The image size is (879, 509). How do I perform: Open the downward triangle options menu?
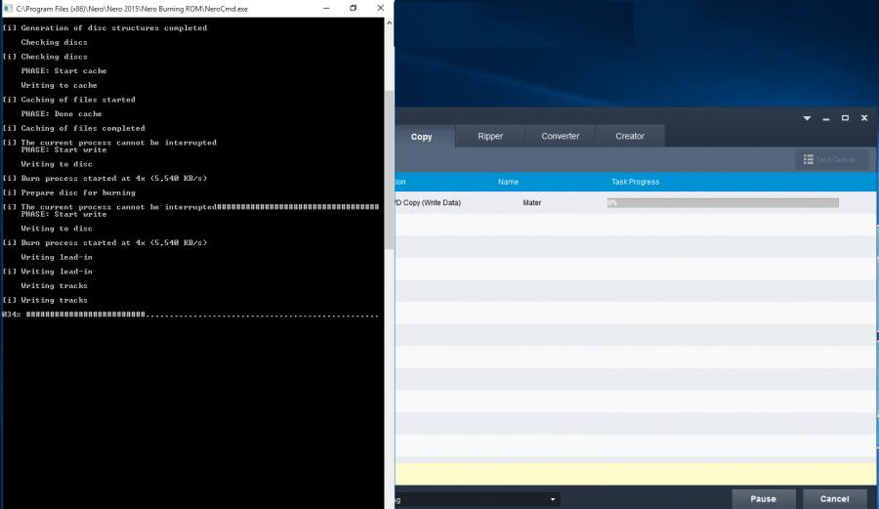(807, 118)
